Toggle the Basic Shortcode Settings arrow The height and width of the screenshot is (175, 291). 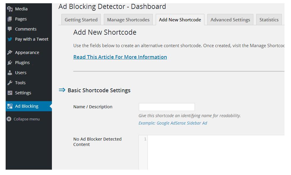(62, 90)
